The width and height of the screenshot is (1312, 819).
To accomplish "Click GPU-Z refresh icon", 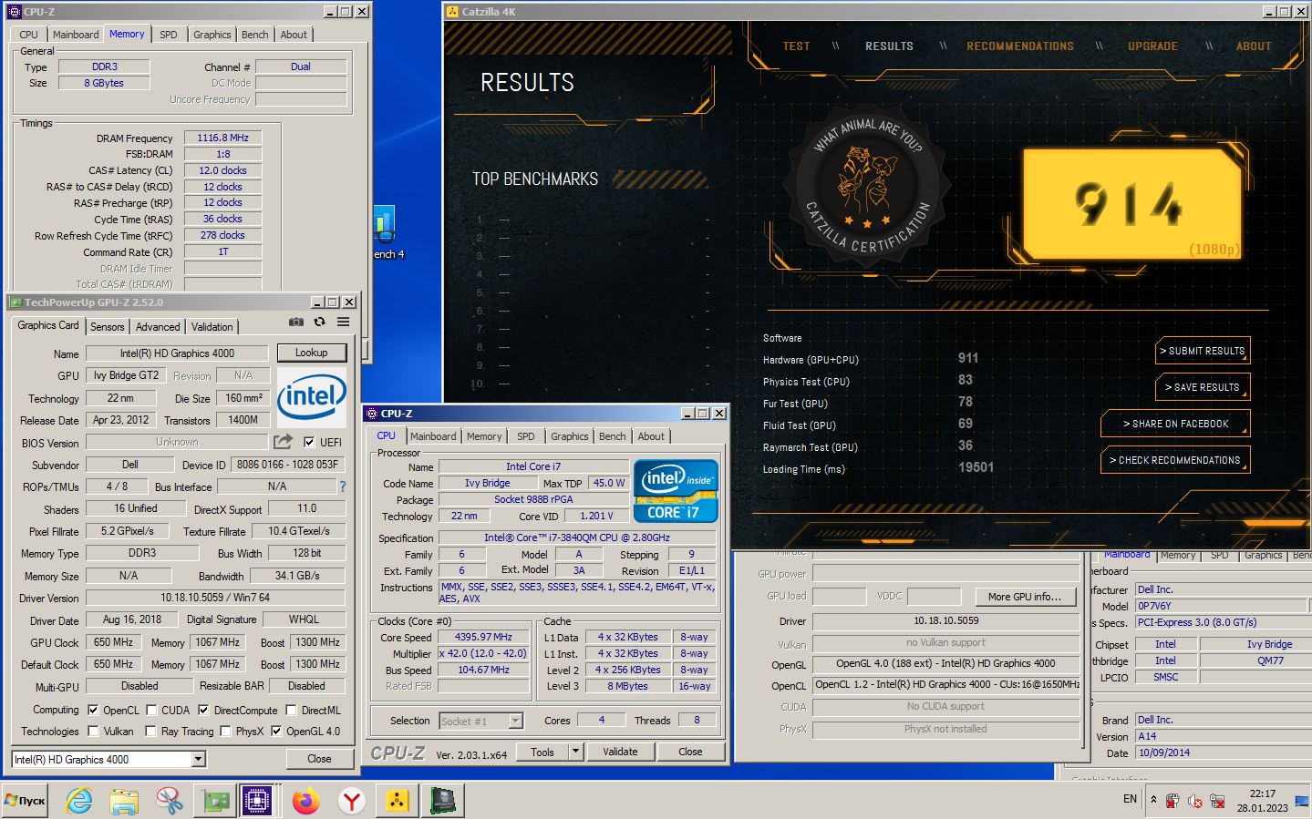I will pos(319,322).
